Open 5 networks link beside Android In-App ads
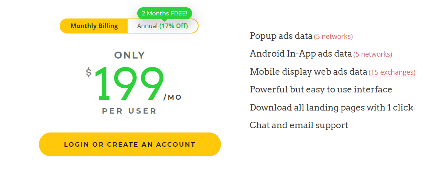 pos(372,54)
